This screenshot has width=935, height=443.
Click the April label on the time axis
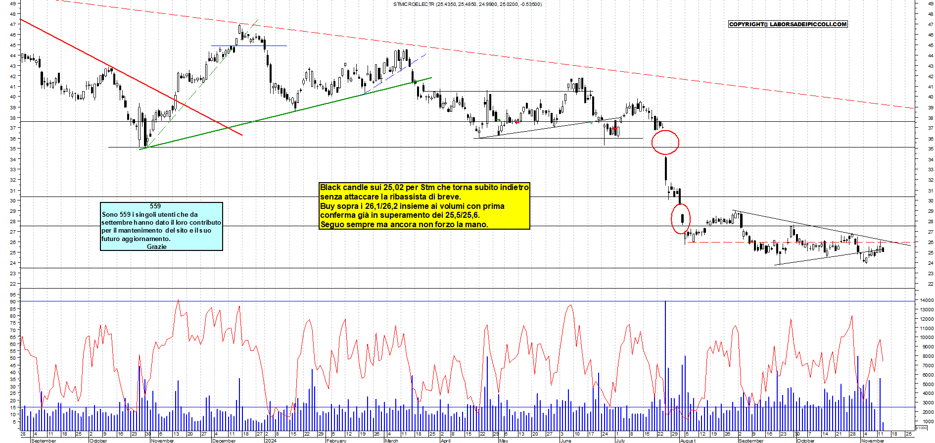tap(446, 441)
